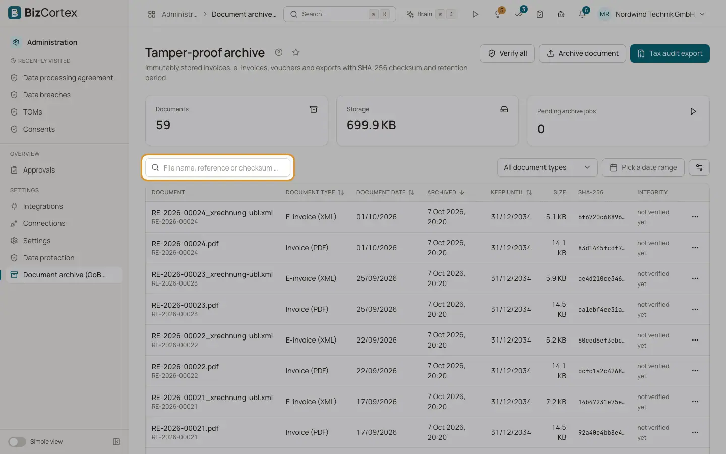The height and width of the screenshot is (454, 726).
Task: Click Administration breadcrumb link
Action: (179, 14)
